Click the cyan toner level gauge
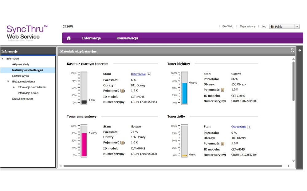 [x=184, y=88]
